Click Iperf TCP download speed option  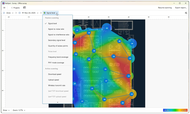click(58, 91)
